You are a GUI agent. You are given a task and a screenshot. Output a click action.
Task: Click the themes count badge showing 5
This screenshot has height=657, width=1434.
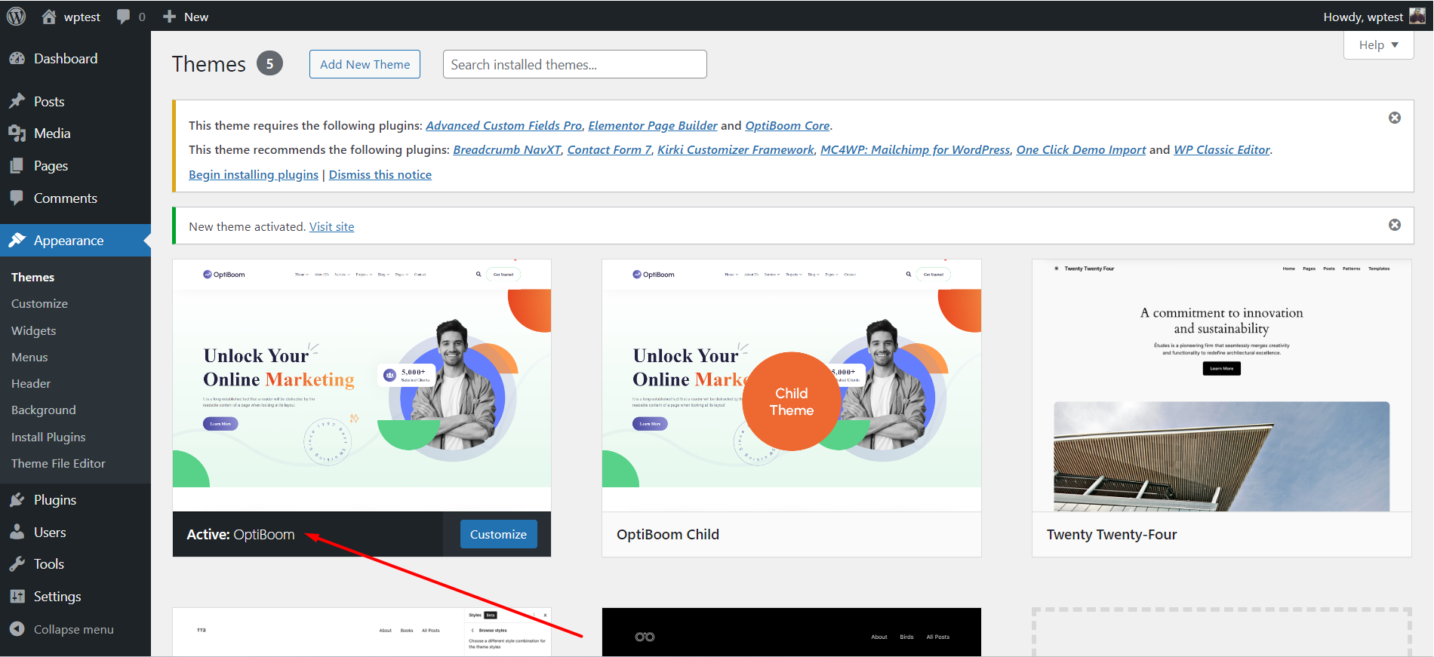point(269,63)
